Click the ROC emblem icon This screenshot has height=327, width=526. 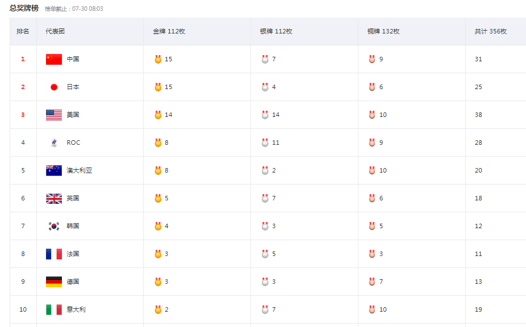pos(54,143)
